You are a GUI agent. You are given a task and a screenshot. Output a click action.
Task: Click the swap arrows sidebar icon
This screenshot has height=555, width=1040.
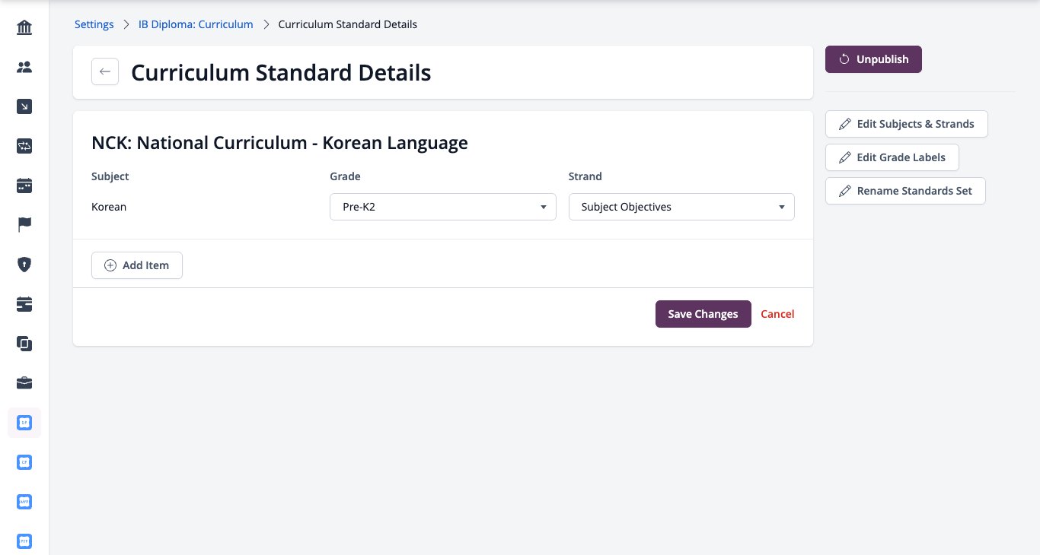pyautogui.click(x=24, y=146)
